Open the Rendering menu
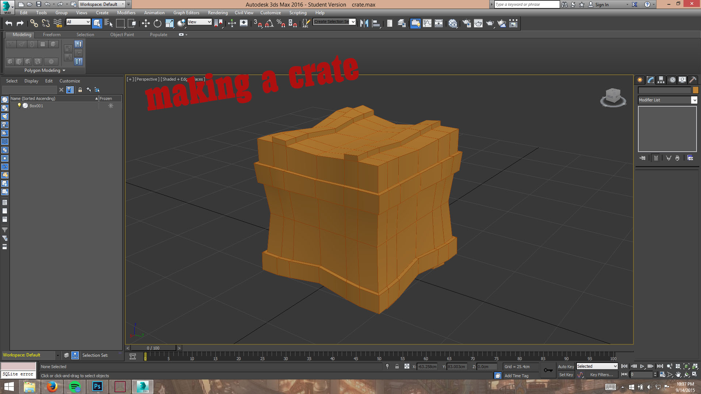The height and width of the screenshot is (394, 701). click(218, 12)
